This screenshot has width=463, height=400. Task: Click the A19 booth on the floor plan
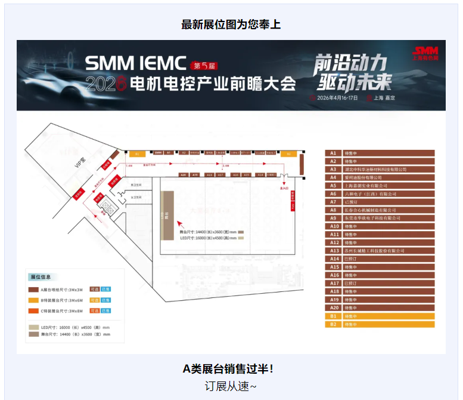coord(195,175)
